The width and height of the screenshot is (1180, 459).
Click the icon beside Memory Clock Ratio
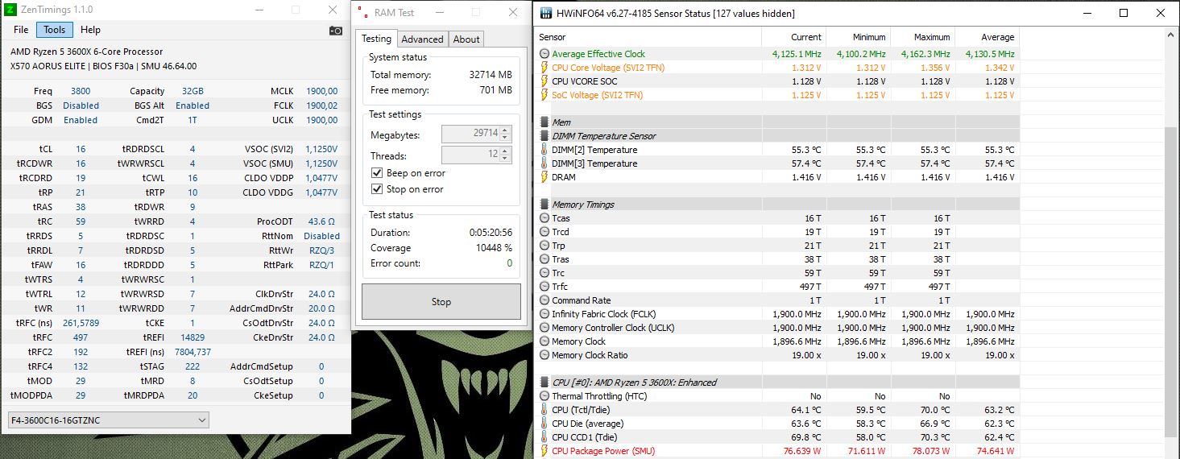click(544, 355)
